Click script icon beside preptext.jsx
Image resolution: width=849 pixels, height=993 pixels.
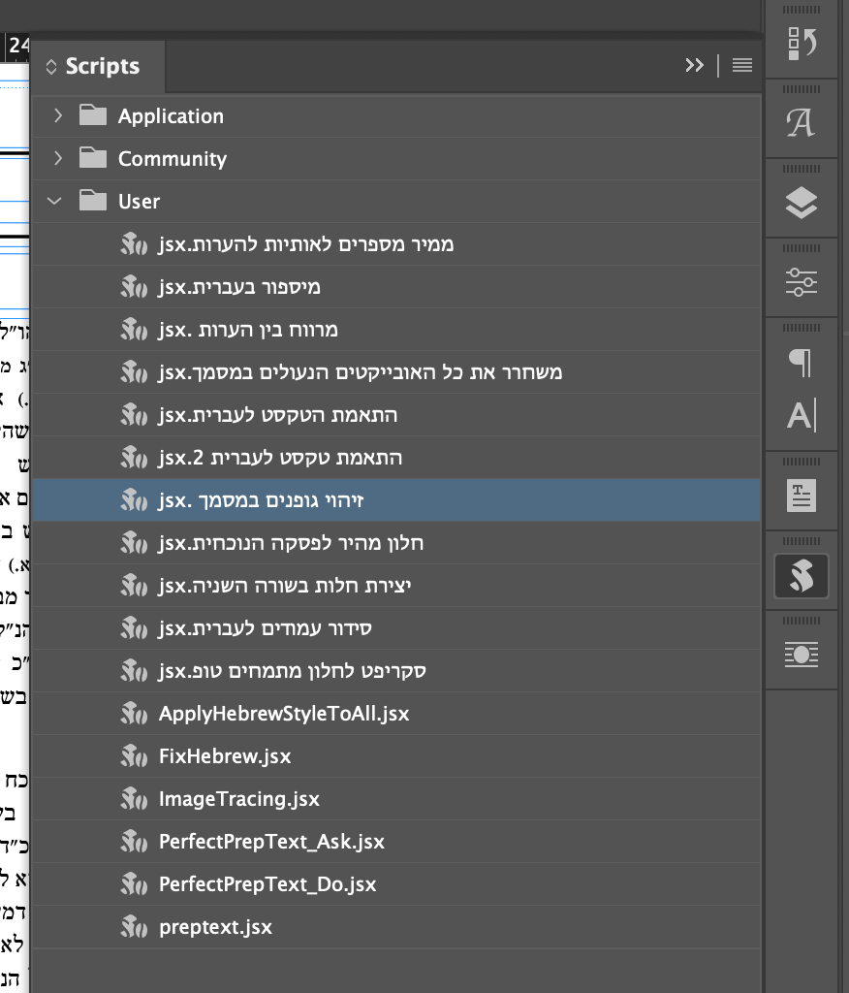pos(134,927)
